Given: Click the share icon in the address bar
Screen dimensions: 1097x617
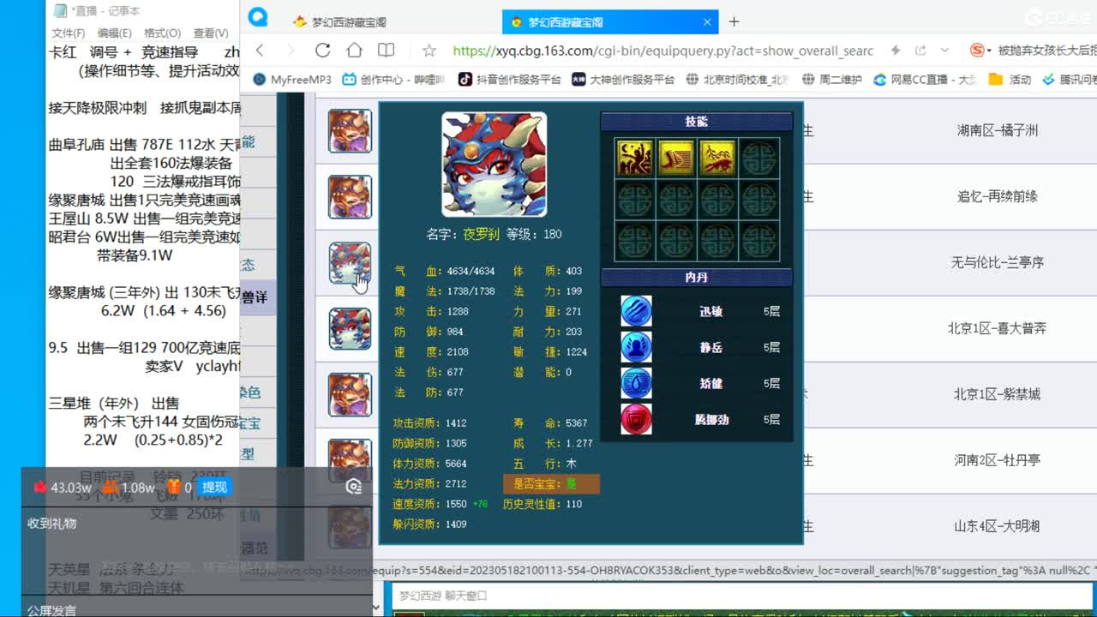Looking at the screenshot, I should pos(920,51).
